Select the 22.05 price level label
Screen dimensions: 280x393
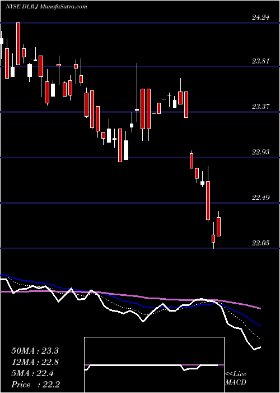point(260,243)
